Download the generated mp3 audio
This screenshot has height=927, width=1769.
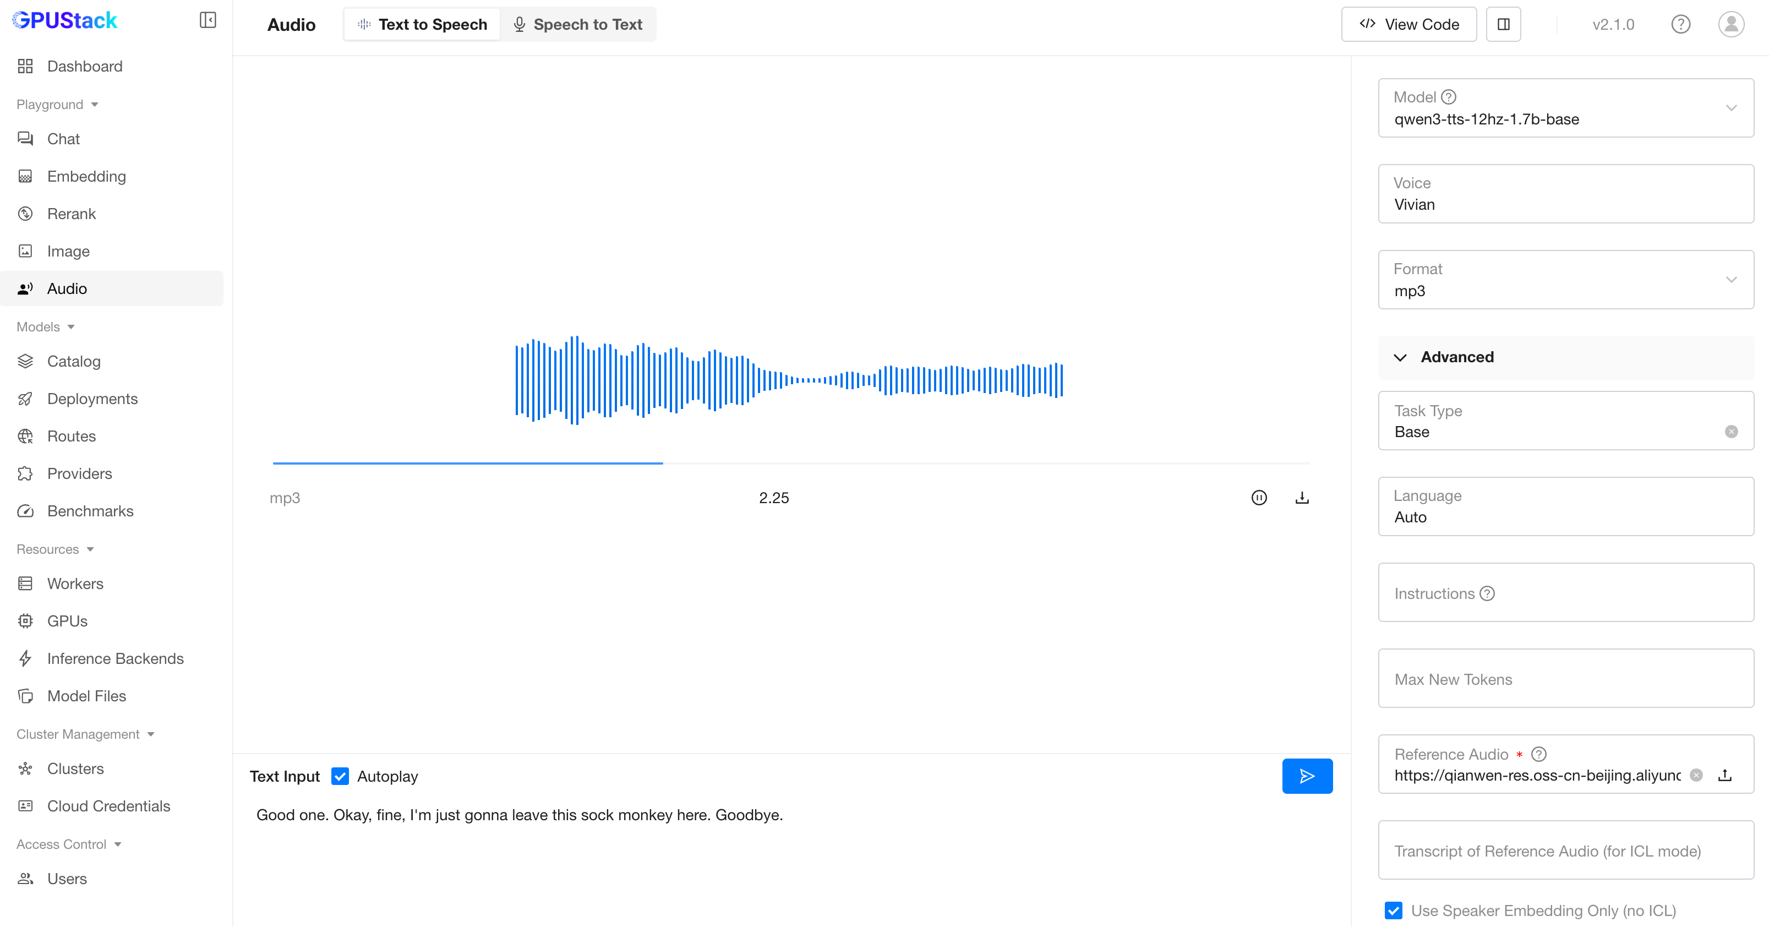pyautogui.click(x=1301, y=498)
